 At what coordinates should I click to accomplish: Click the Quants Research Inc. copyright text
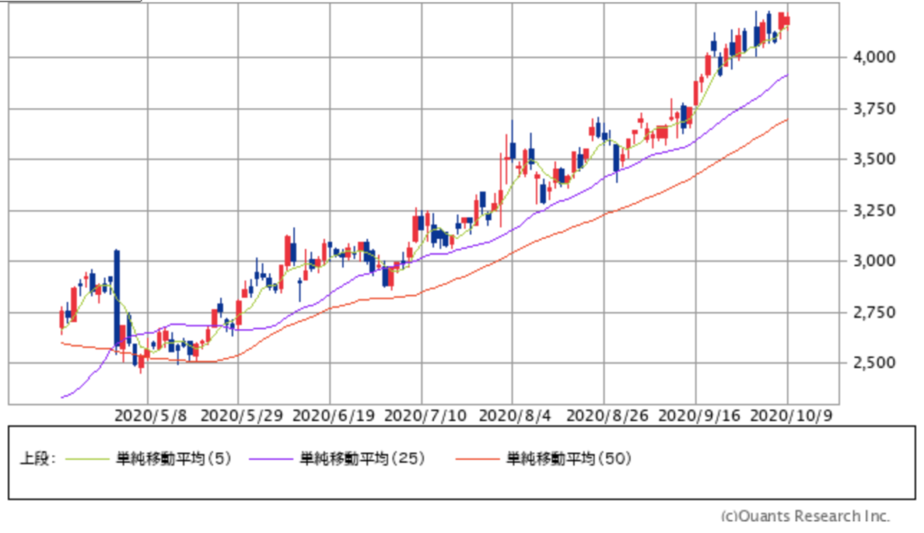coord(805,517)
